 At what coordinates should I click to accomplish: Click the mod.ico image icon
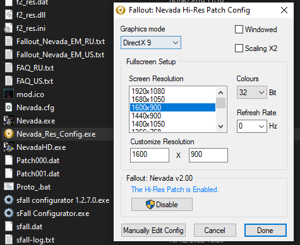tap(9, 94)
